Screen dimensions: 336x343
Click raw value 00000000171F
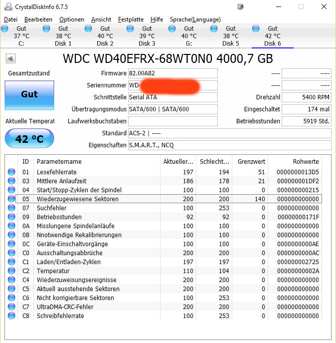click(x=298, y=217)
